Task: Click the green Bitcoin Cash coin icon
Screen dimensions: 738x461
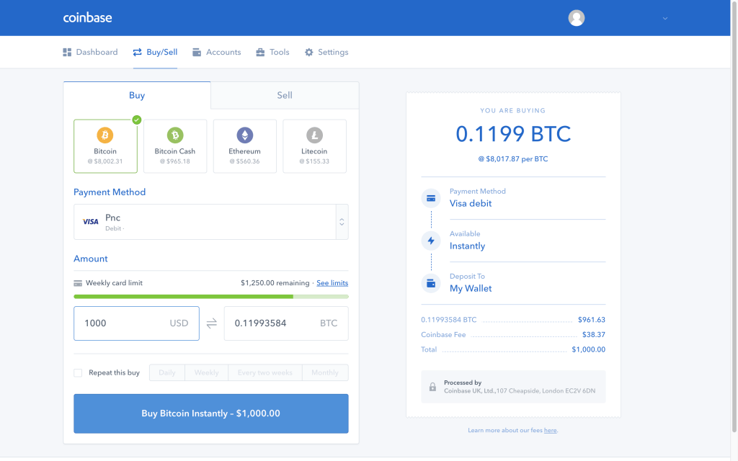Action: (x=175, y=135)
